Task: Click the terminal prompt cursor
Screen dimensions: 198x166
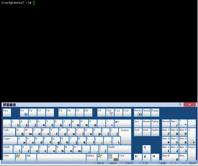Action: [x=34, y=3]
